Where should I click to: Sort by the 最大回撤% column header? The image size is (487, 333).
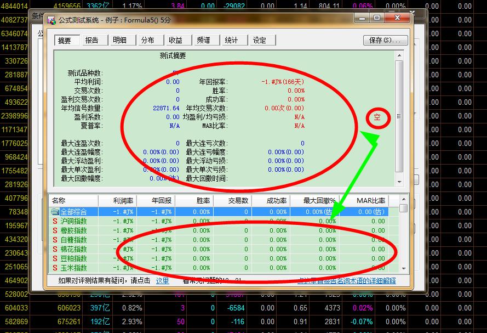(x=314, y=201)
